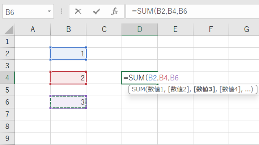Image resolution: width=259 pixels, height=145 pixels.
Task: Select row 8 header
Action: tap(7, 126)
